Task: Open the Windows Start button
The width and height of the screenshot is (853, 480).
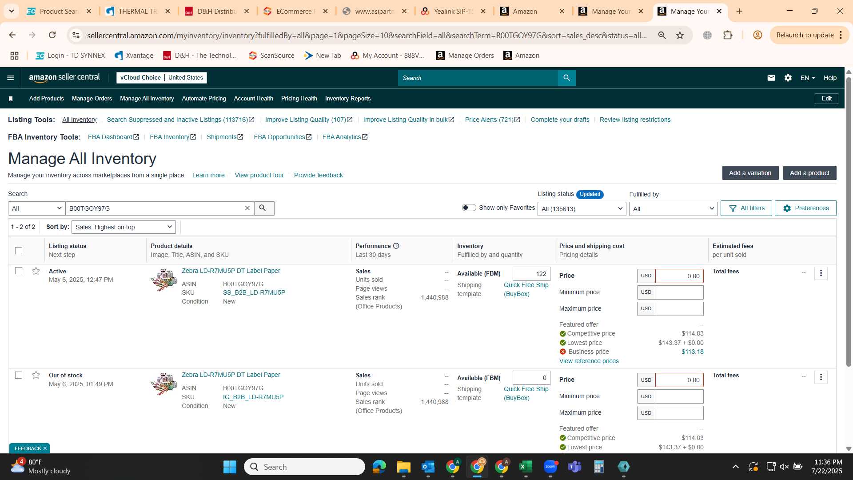Action: click(230, 467)
